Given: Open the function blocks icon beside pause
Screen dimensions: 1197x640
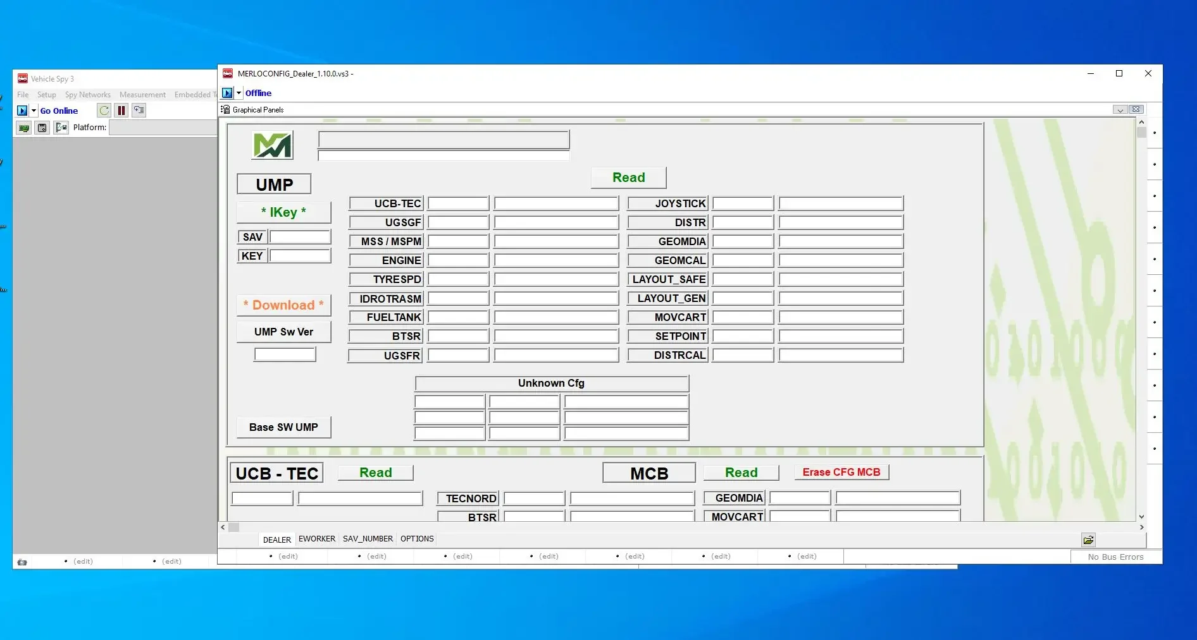Looking at the screenshot, I should (x=139, y=110).
